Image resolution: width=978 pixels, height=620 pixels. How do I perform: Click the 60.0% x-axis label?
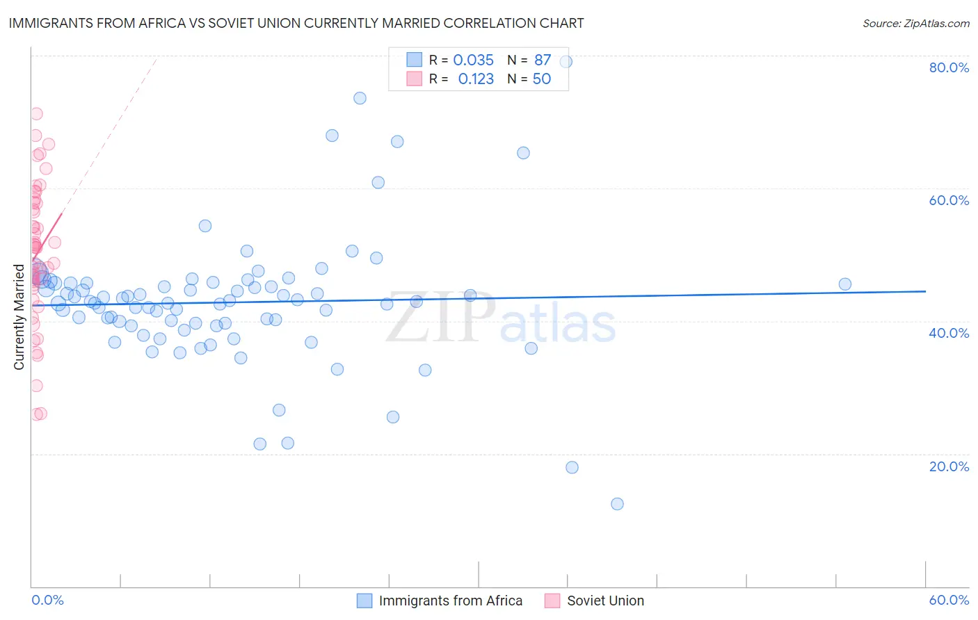[949, 600]
